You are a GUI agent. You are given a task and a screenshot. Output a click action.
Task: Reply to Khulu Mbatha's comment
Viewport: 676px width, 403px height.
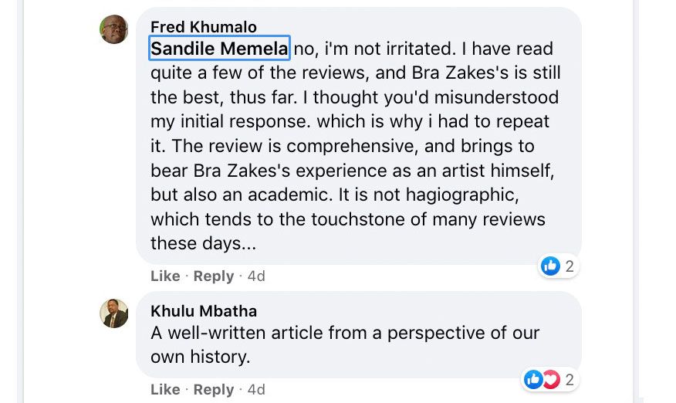pyautogui.click(x=214, y=389)
